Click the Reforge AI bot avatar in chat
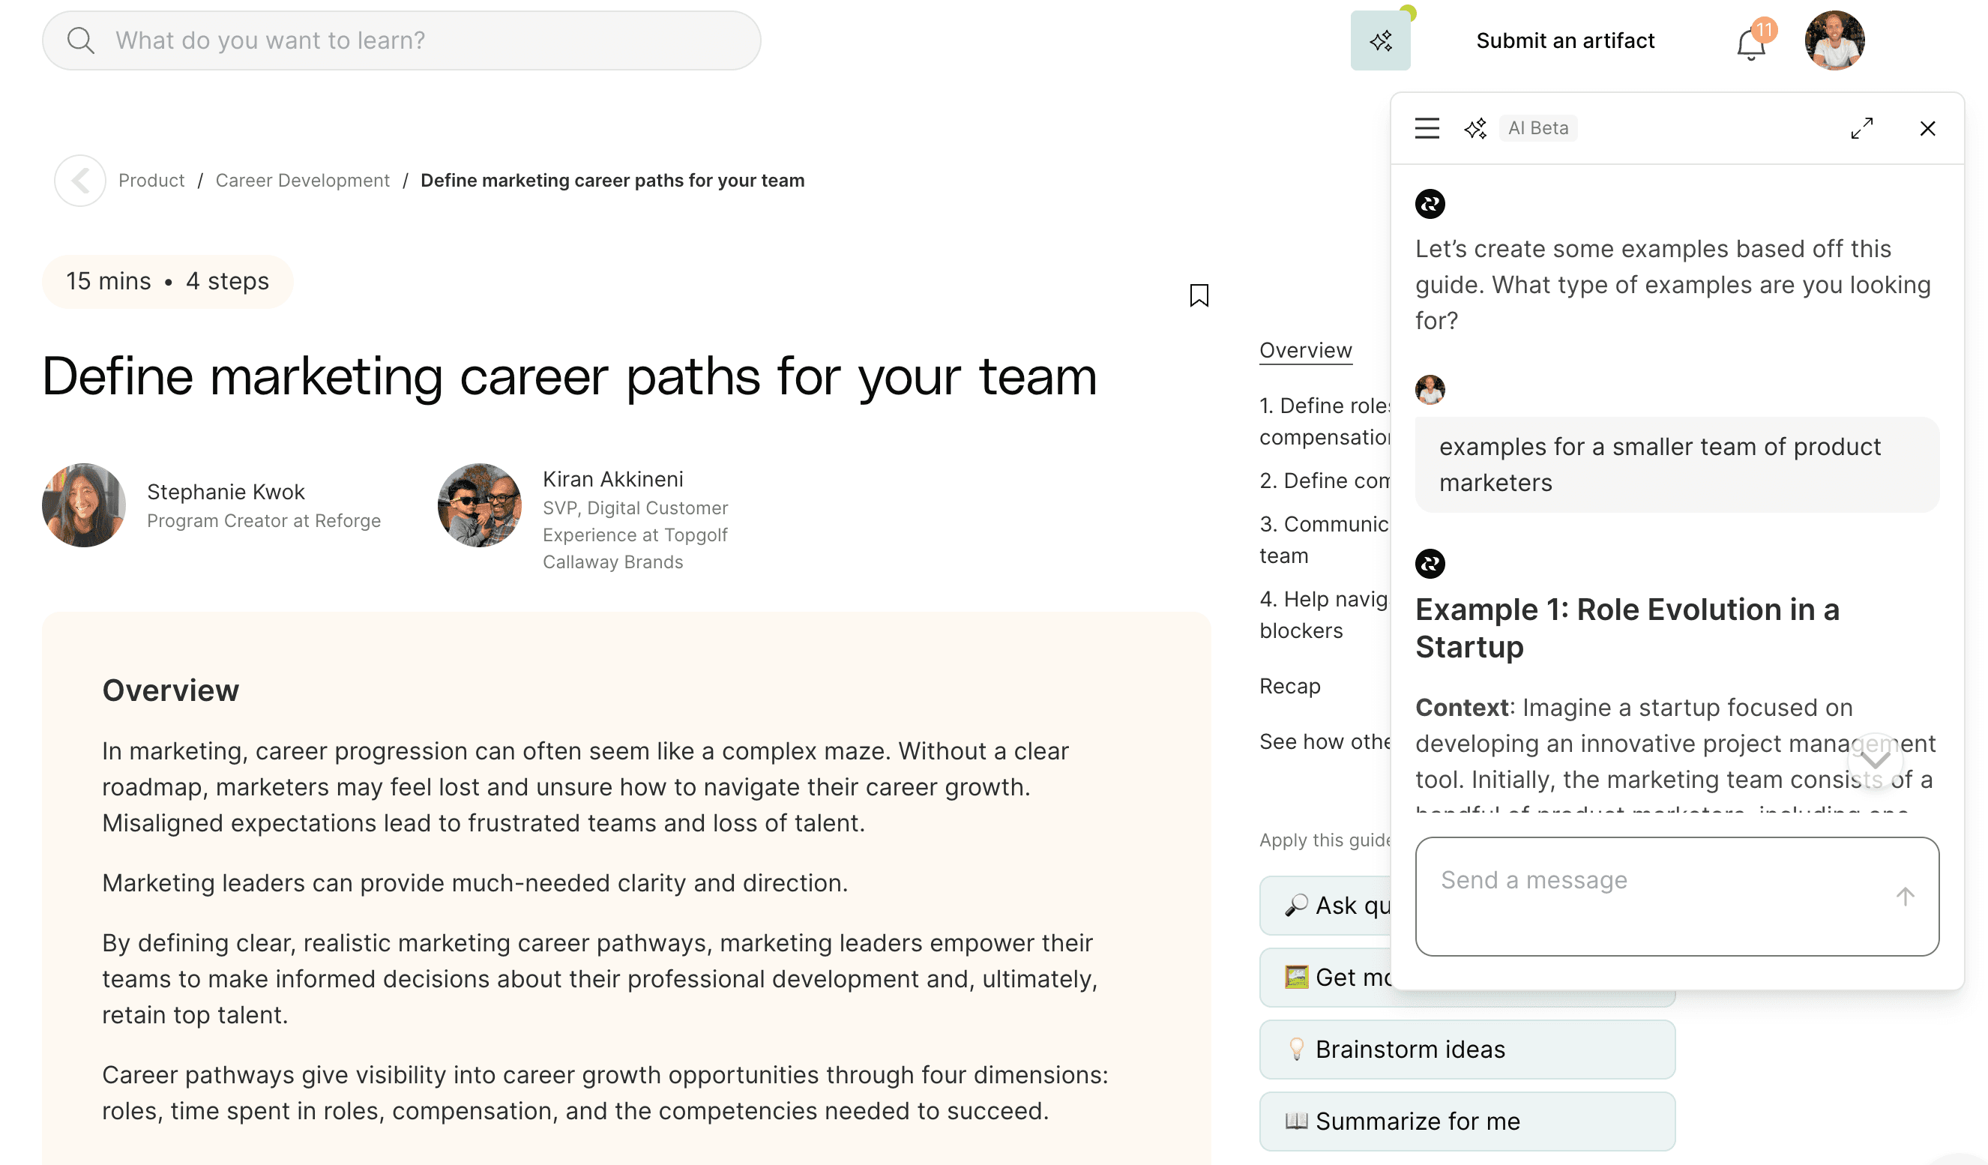This screenshot has height=1165, width=1988. pyautogui.click(x=1430, y=205)
